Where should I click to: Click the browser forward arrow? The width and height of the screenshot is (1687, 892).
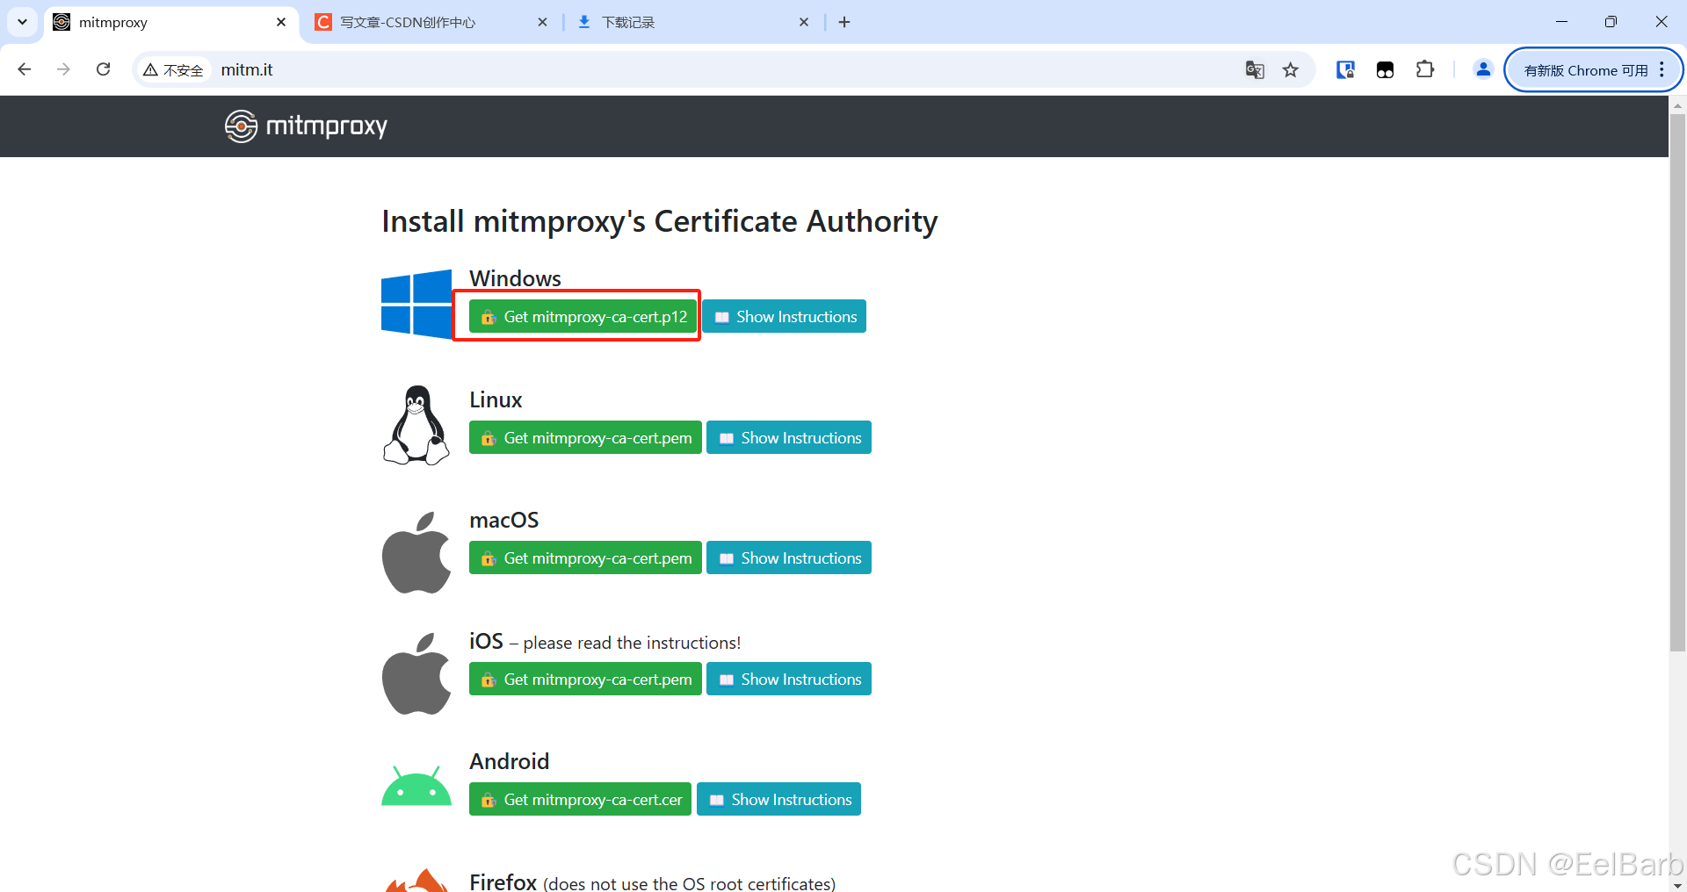[63, 69]
